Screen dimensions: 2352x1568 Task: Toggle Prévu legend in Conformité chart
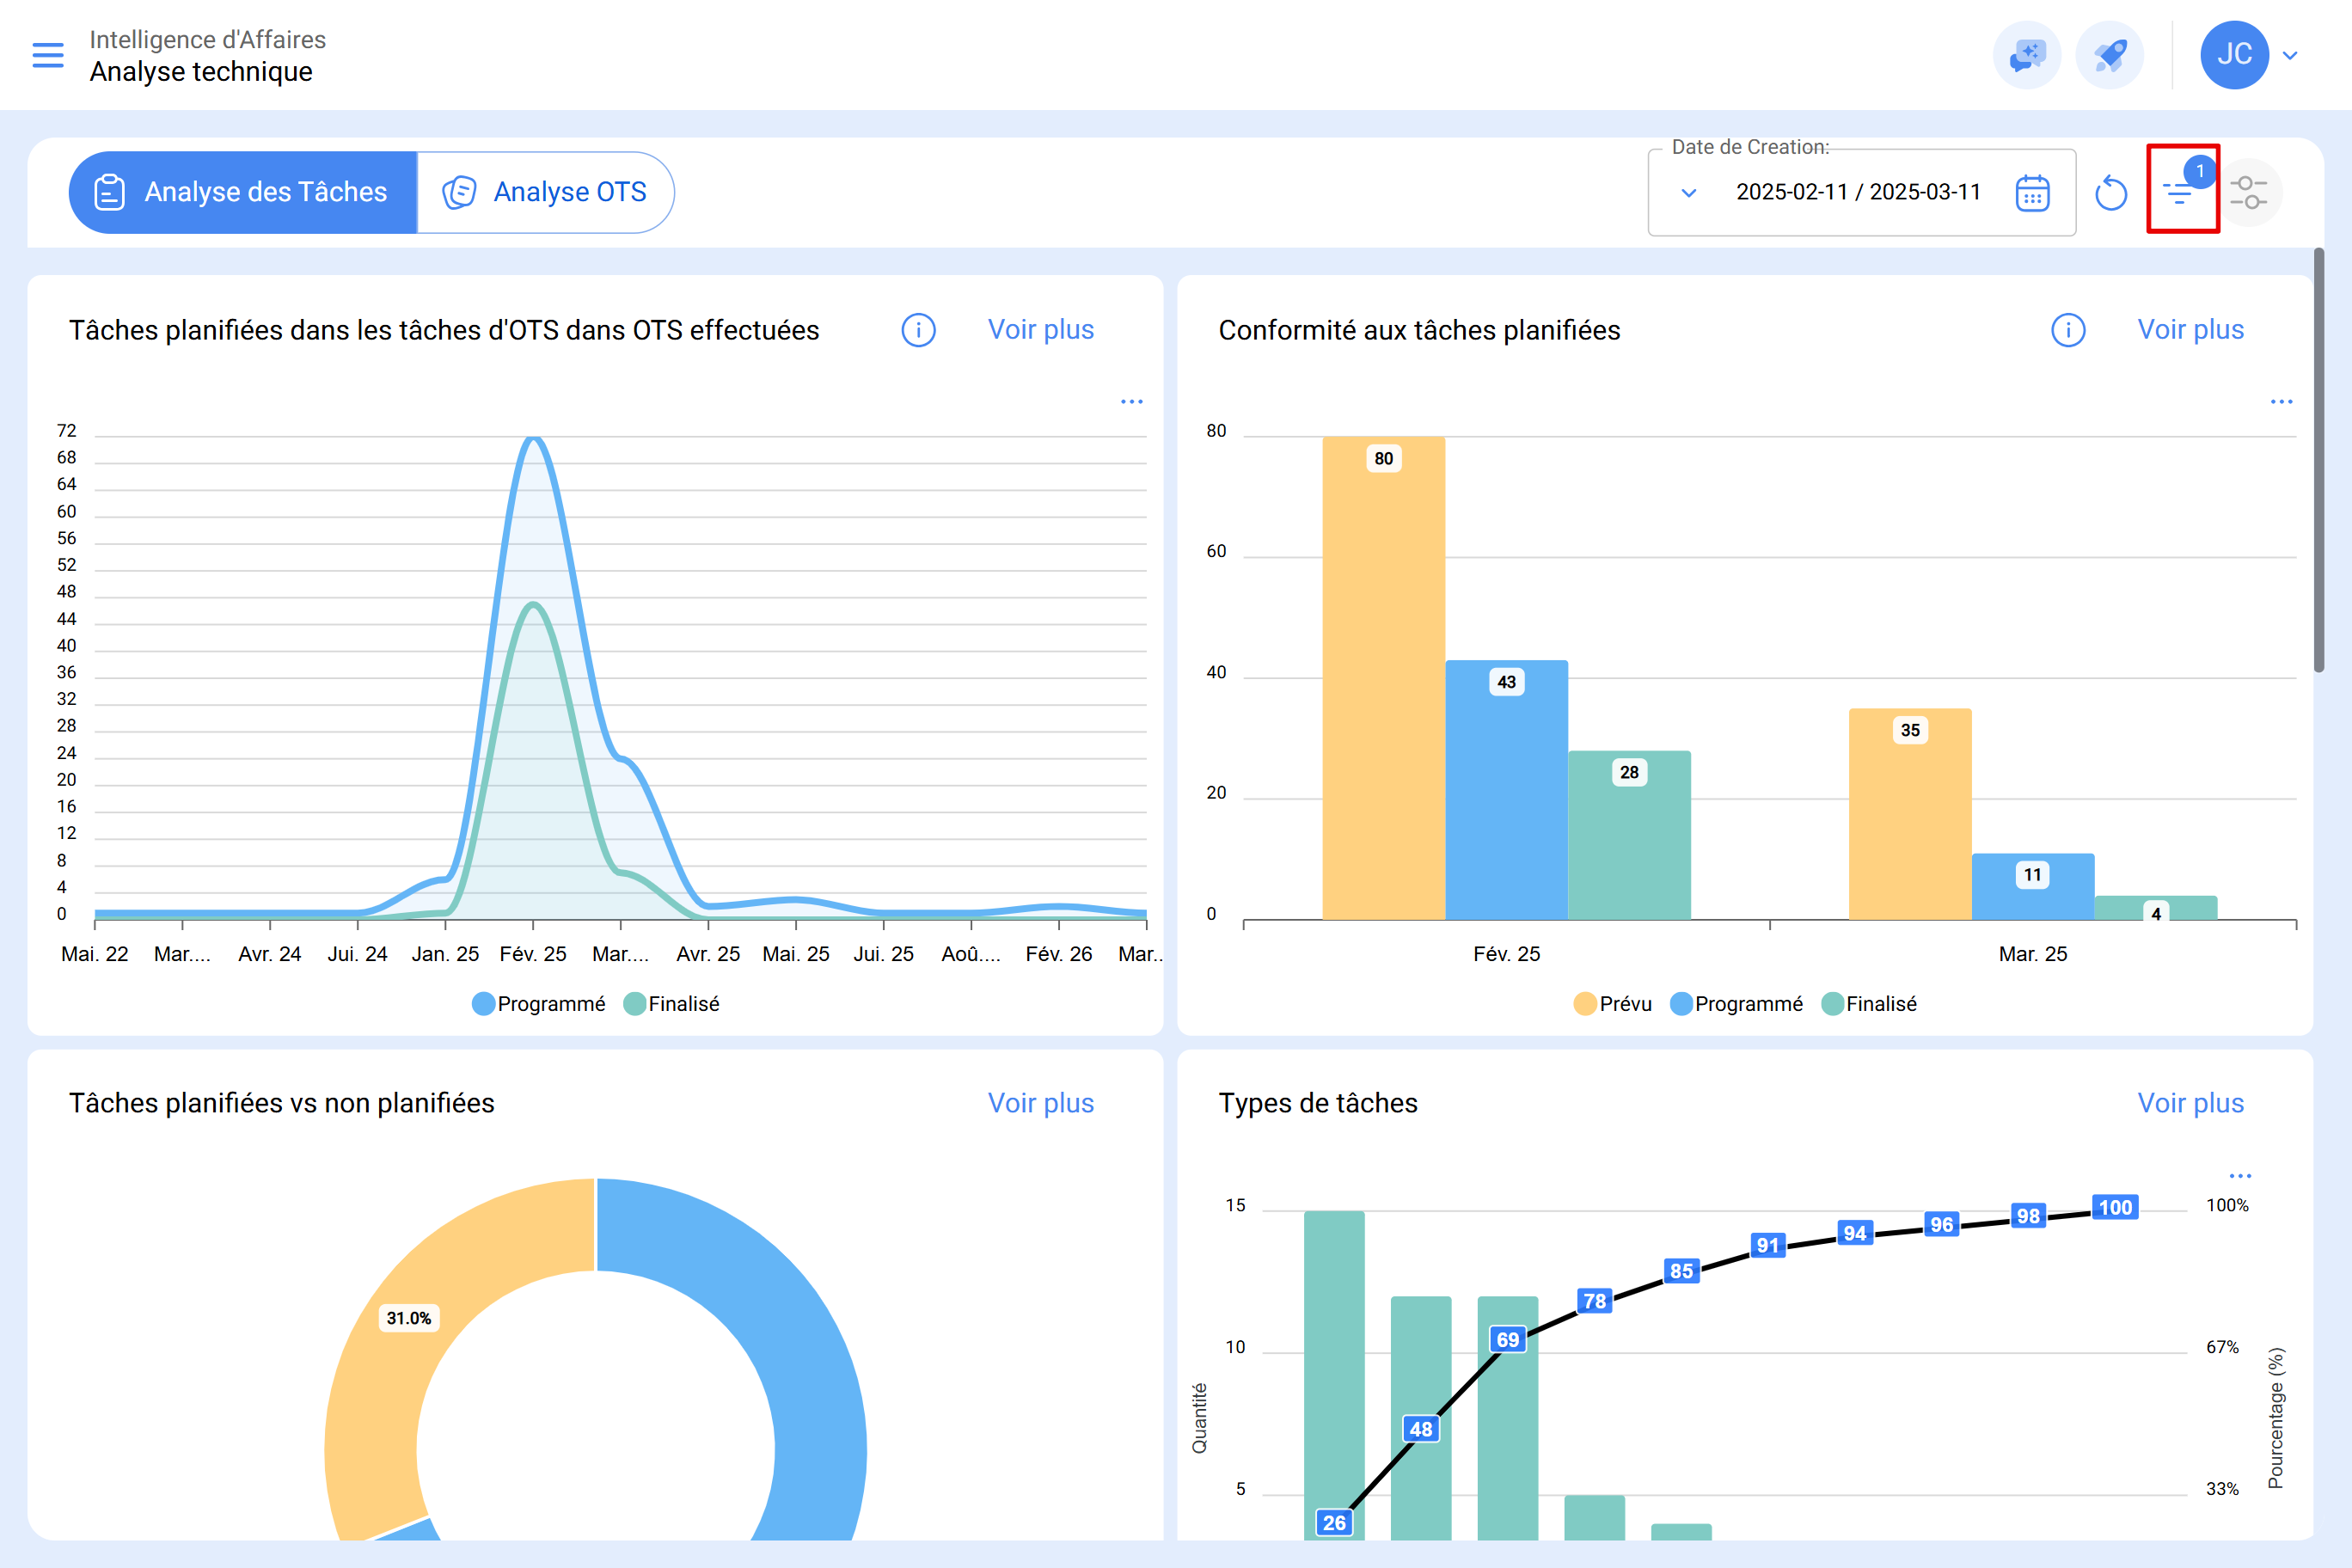click(1612, 1003)
